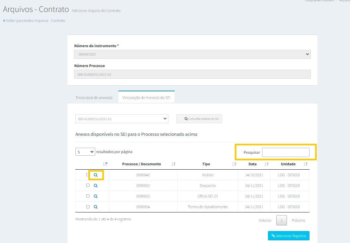Viewport: 354px width, 243px height.
Task: Check the box for document 0090652
Action: point(88,185)
